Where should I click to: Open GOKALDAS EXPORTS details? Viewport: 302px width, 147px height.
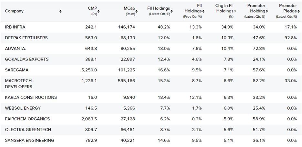(x=27, y=59)
